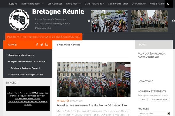
Task: Open the Choisir un mois archives dropdown
Action: (x=154, y=113)
